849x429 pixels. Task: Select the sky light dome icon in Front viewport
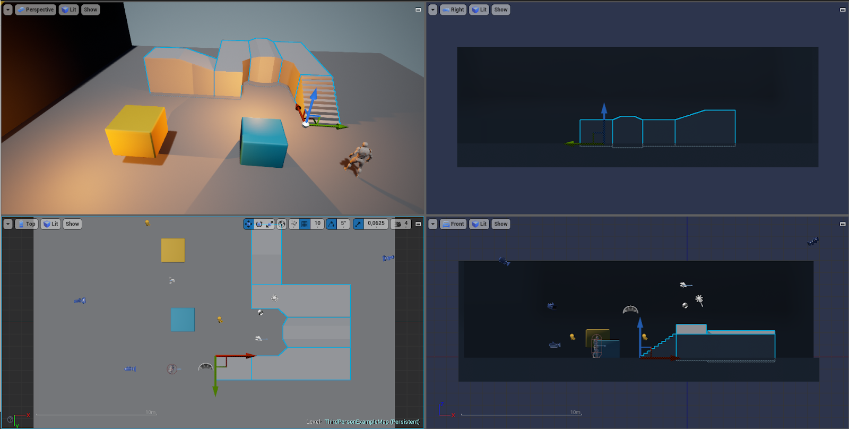630,310
